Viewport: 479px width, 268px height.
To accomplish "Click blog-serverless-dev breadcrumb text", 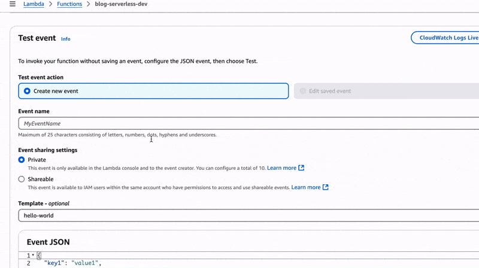I will coord(121,4).
